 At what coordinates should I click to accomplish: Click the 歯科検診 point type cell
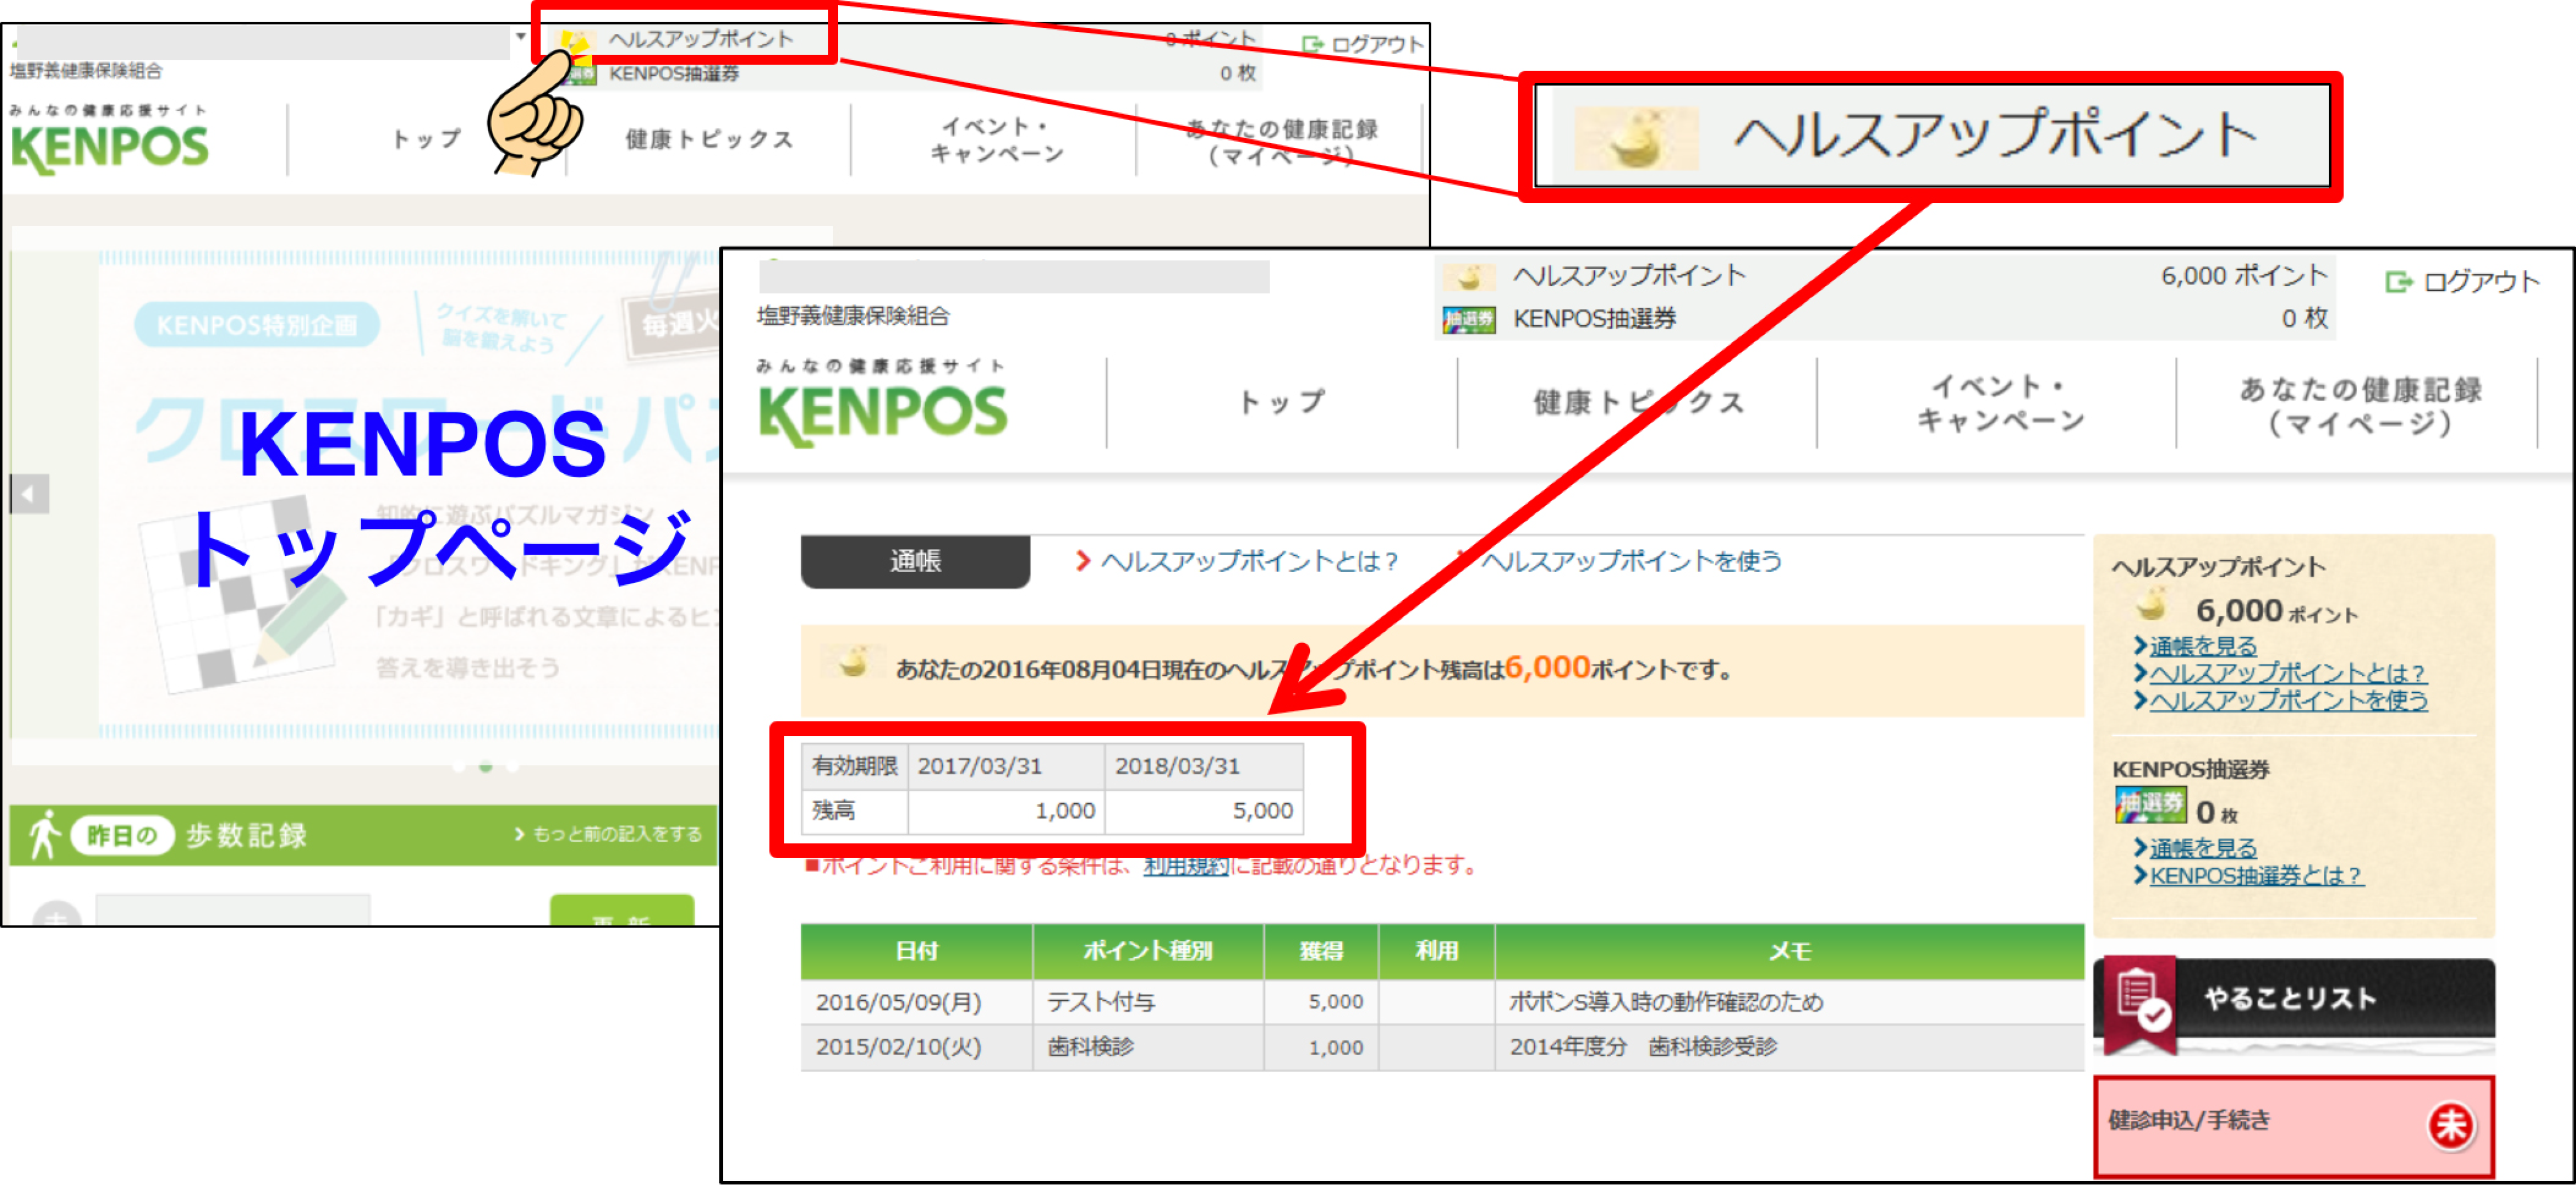coord(1148,1047)
